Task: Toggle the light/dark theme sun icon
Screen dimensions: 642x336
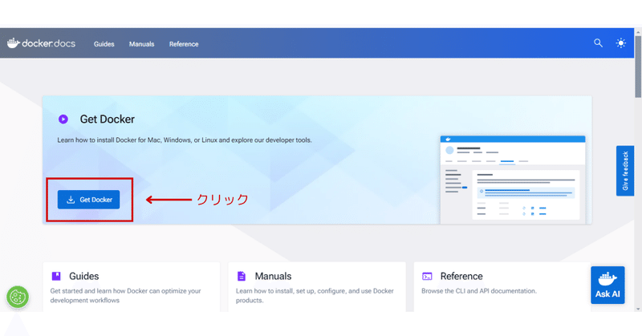Action: pyautogui.click(x=620, y=43)
